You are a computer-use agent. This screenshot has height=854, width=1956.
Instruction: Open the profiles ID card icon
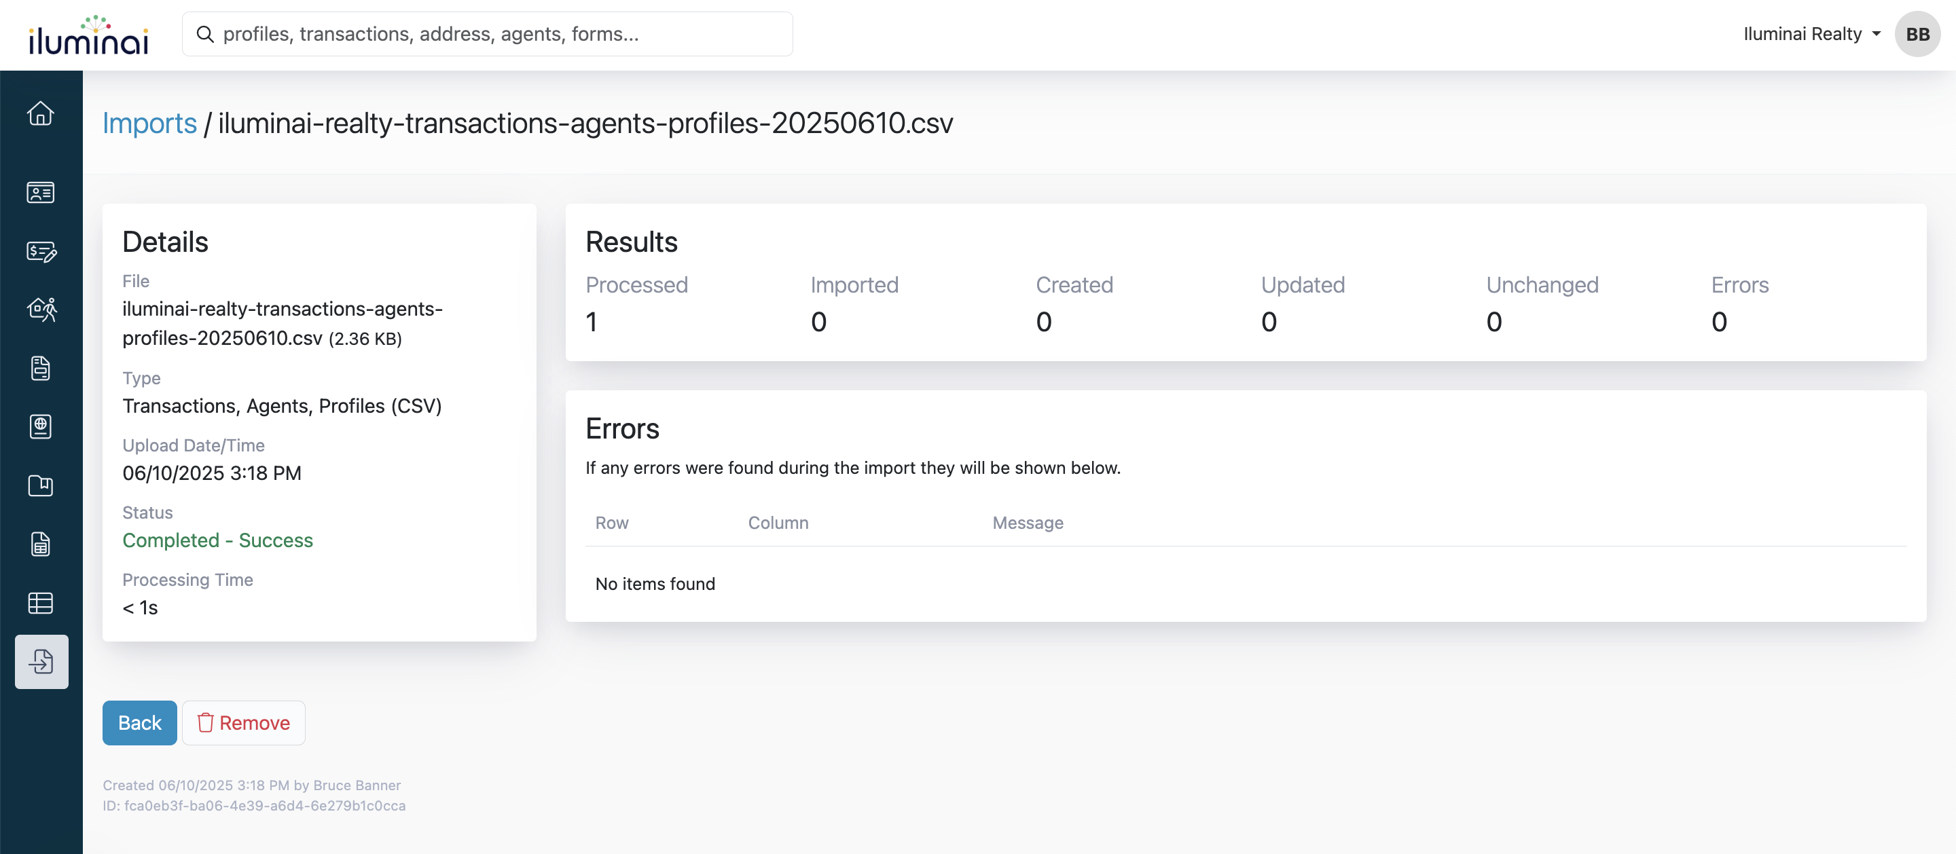coord(41,193)
